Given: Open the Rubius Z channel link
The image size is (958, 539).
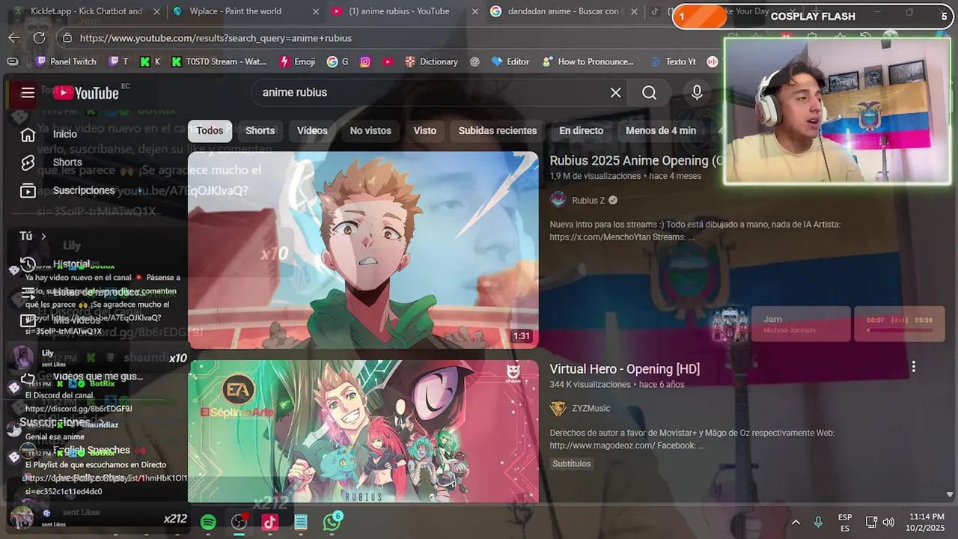Looking at the screenshot, I should pyautogui.click(x=588, y=200).
